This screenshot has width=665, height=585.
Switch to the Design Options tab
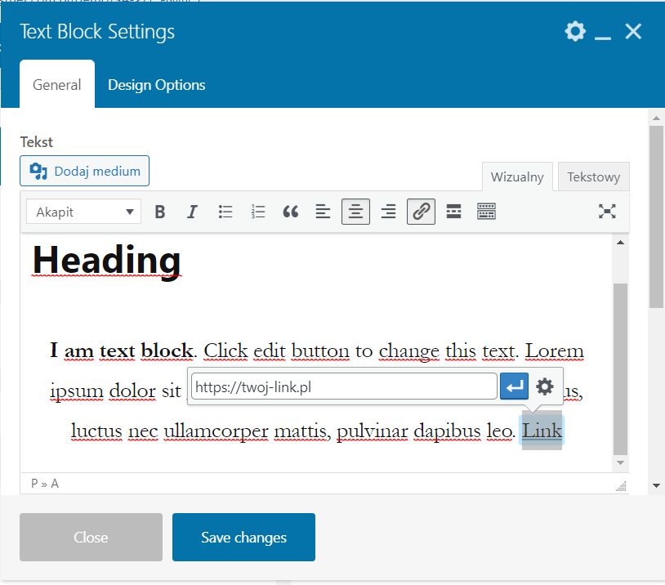coord(156,85)
